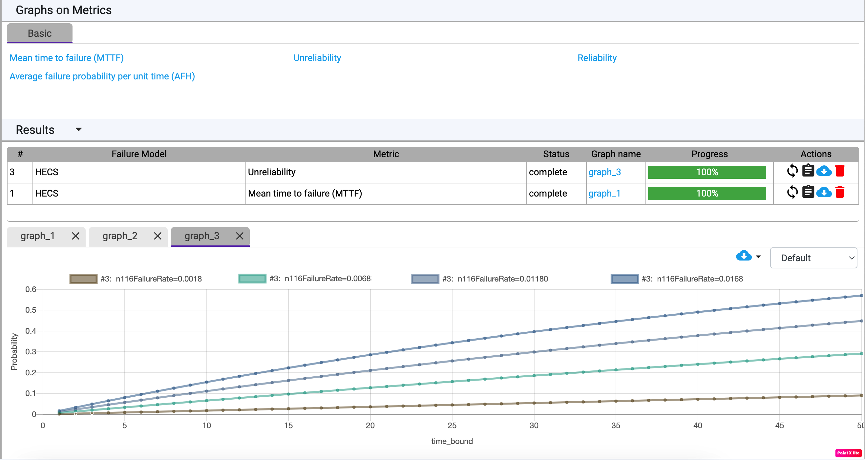Download the MTTF graph_1 result
Image resolution: width=865 pixels, height=460 pixels.
[824, 193]
